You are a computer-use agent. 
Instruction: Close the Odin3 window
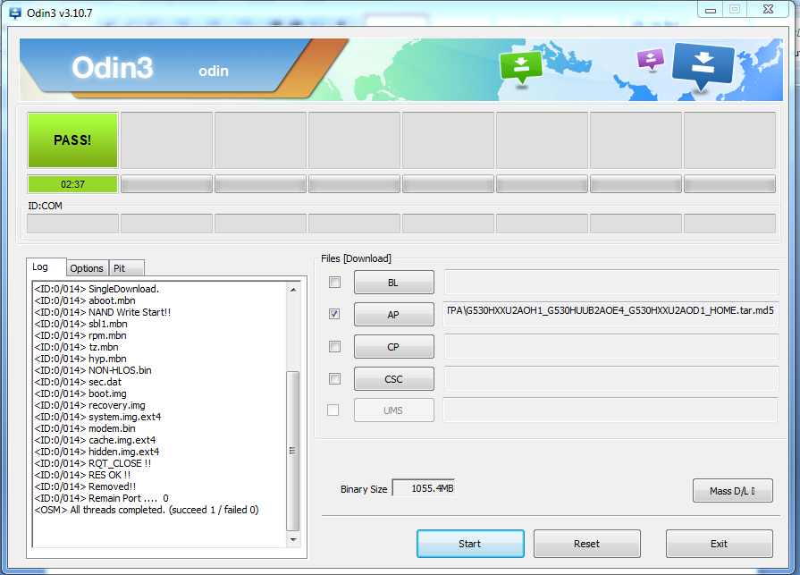click(x=769, y=10)
